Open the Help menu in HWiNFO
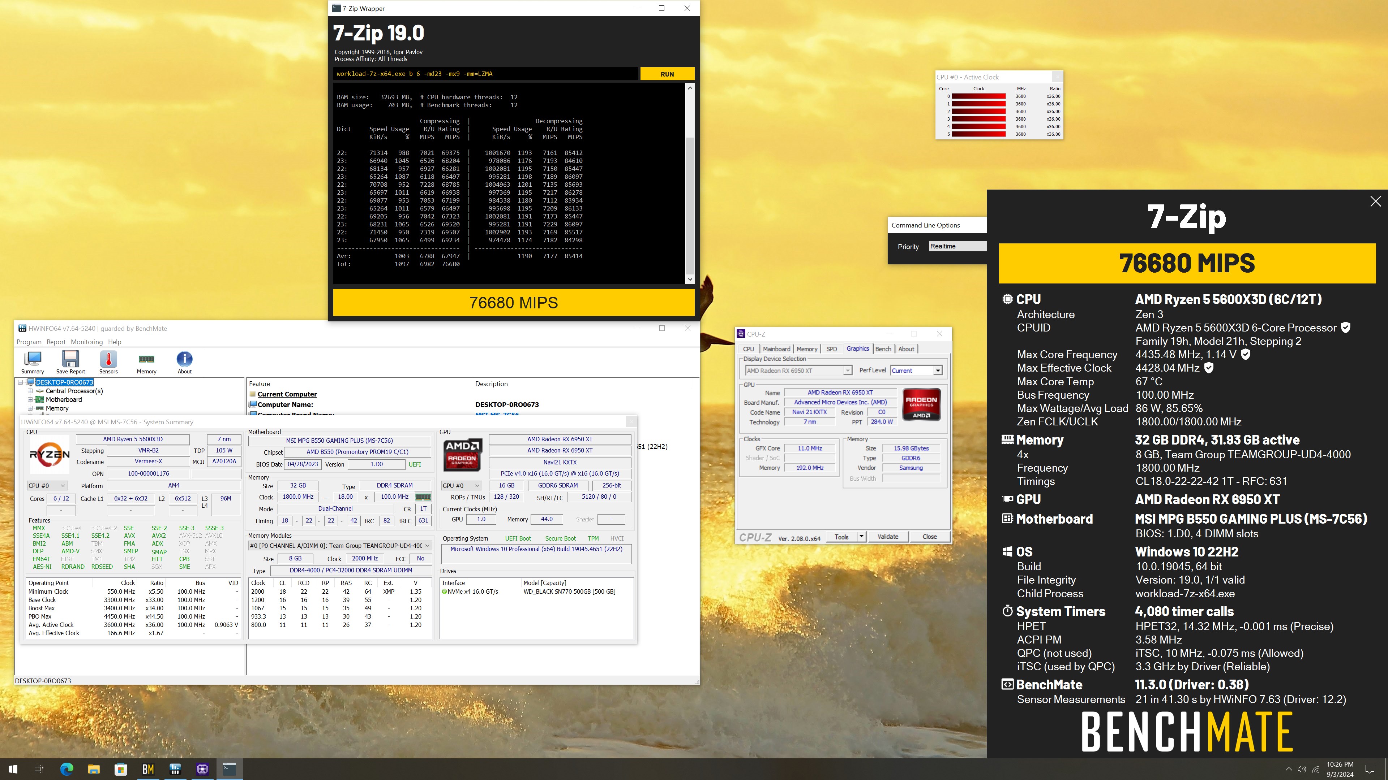 point(115,342)
